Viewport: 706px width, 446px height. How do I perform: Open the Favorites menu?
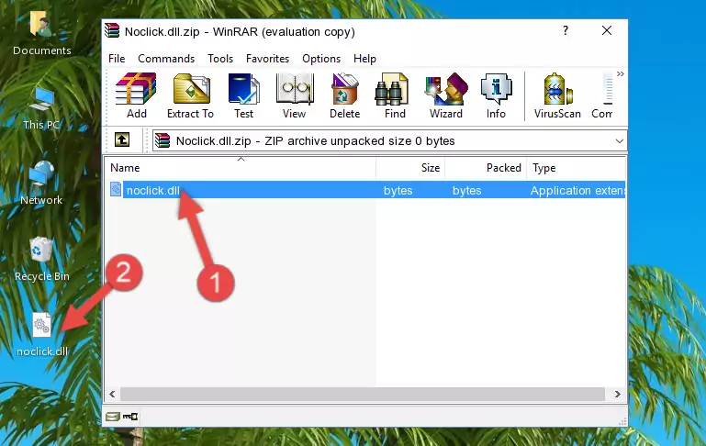pos(267,59)
